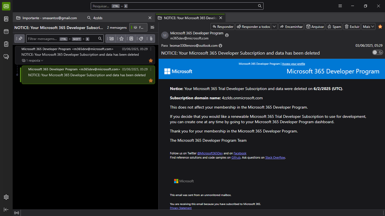385x216 pixels.
Task: Click the Responder button
Action: (x=223, y=27)
